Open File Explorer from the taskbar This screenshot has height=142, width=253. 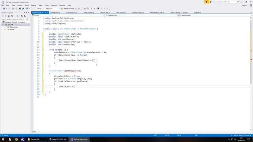10,139
